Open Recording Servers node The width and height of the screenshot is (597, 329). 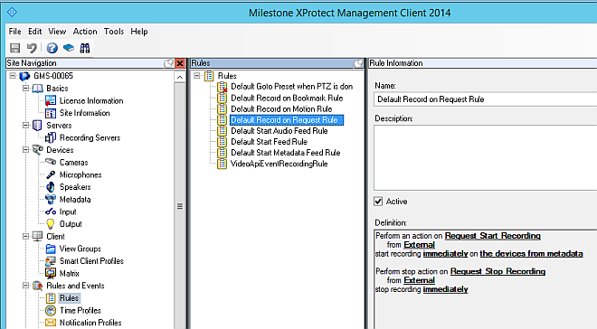coord(90,137)
